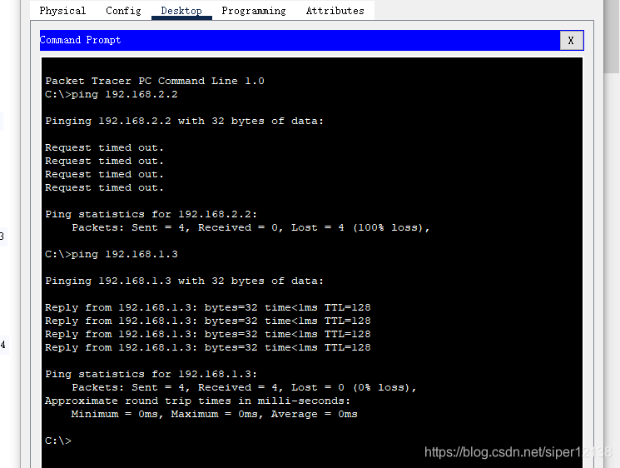Click first 'Reply from 192.168.1.3' line
The image size is (620, 468).
208,307
